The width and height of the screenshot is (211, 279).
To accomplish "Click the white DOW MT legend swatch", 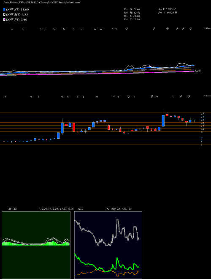I will 5,15.
